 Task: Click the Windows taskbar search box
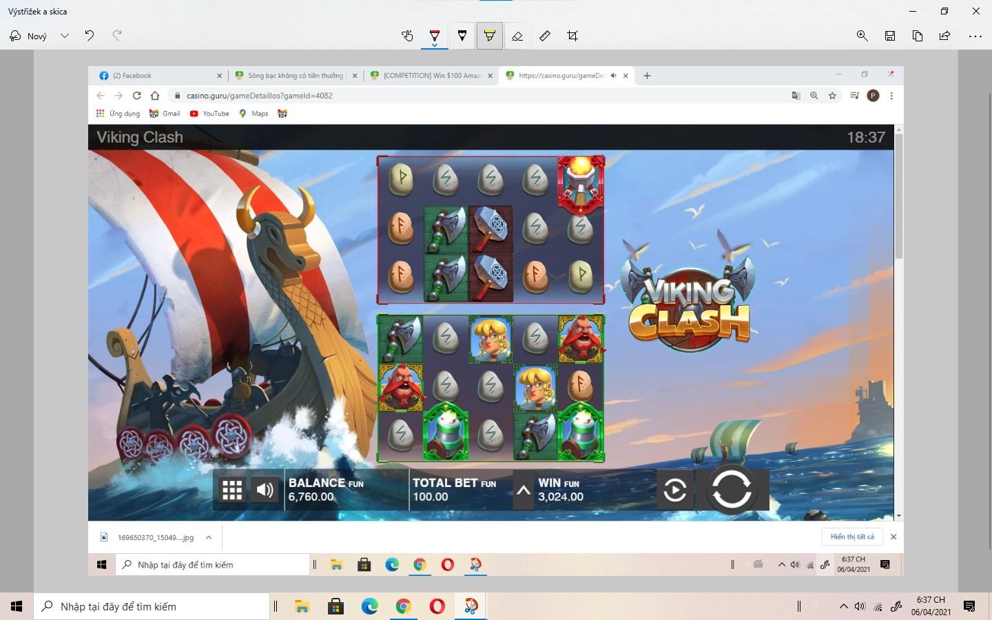(x=152, y=606)
